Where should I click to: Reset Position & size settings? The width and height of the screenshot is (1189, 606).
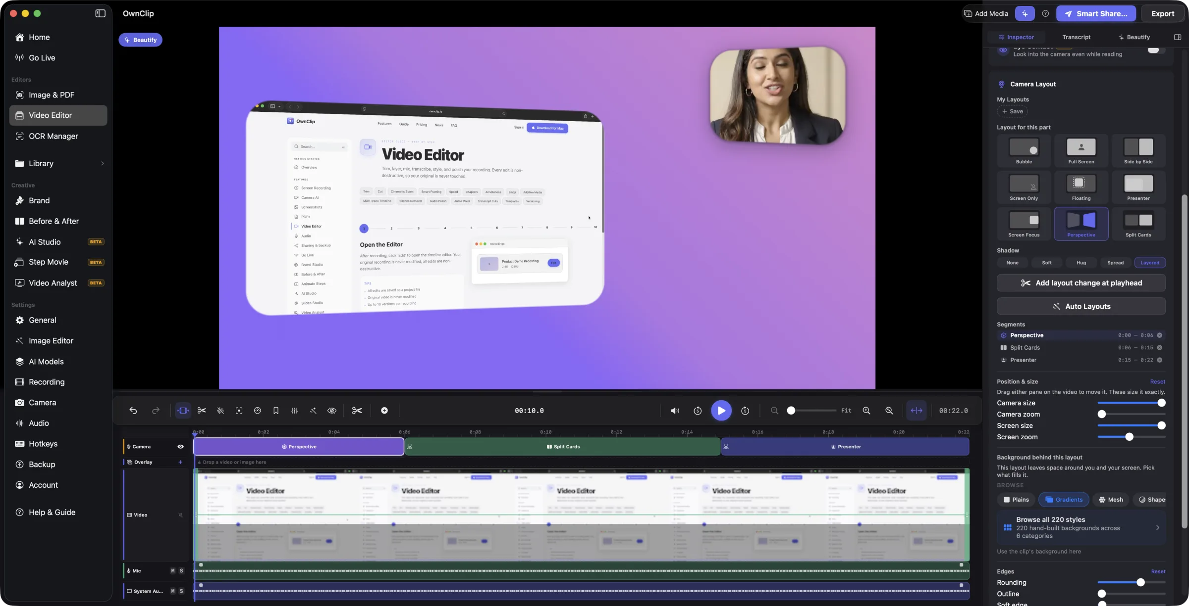point(1157,381)
